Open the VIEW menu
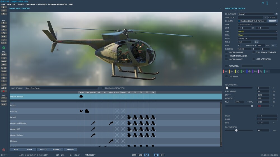 pos(9,4)
